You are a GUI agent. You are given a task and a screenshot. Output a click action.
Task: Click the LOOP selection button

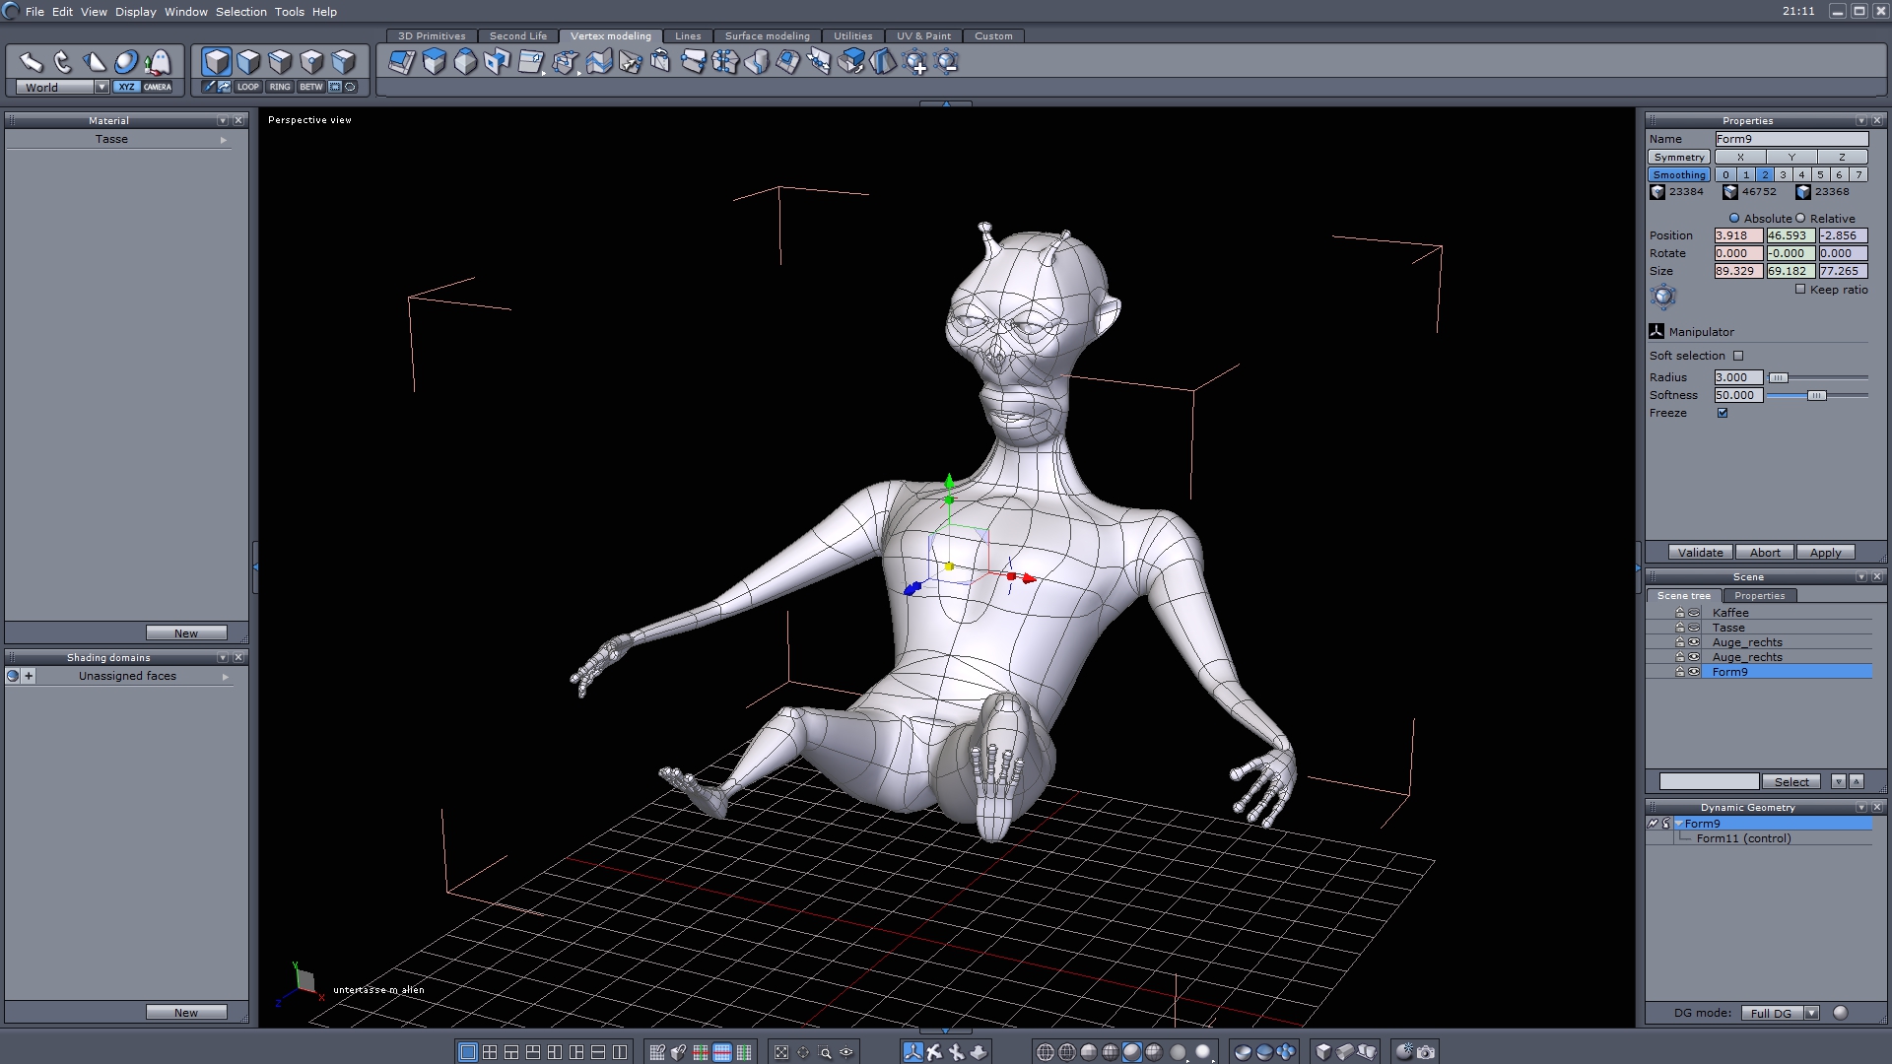247,87
